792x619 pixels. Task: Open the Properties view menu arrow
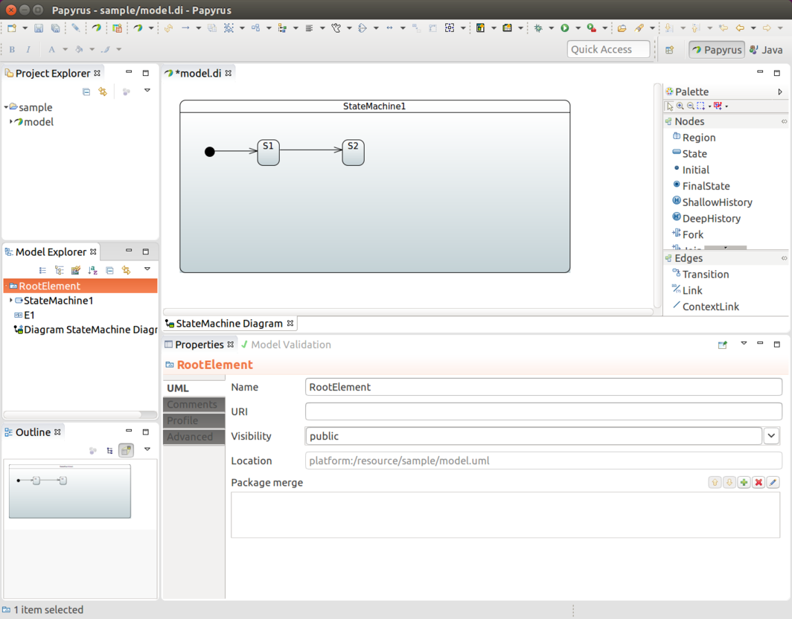coord(744,343)
